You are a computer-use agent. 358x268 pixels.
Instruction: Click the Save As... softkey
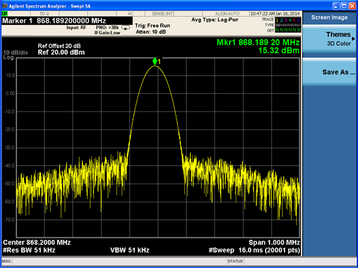pyautogui.click(x=329, y=72)
